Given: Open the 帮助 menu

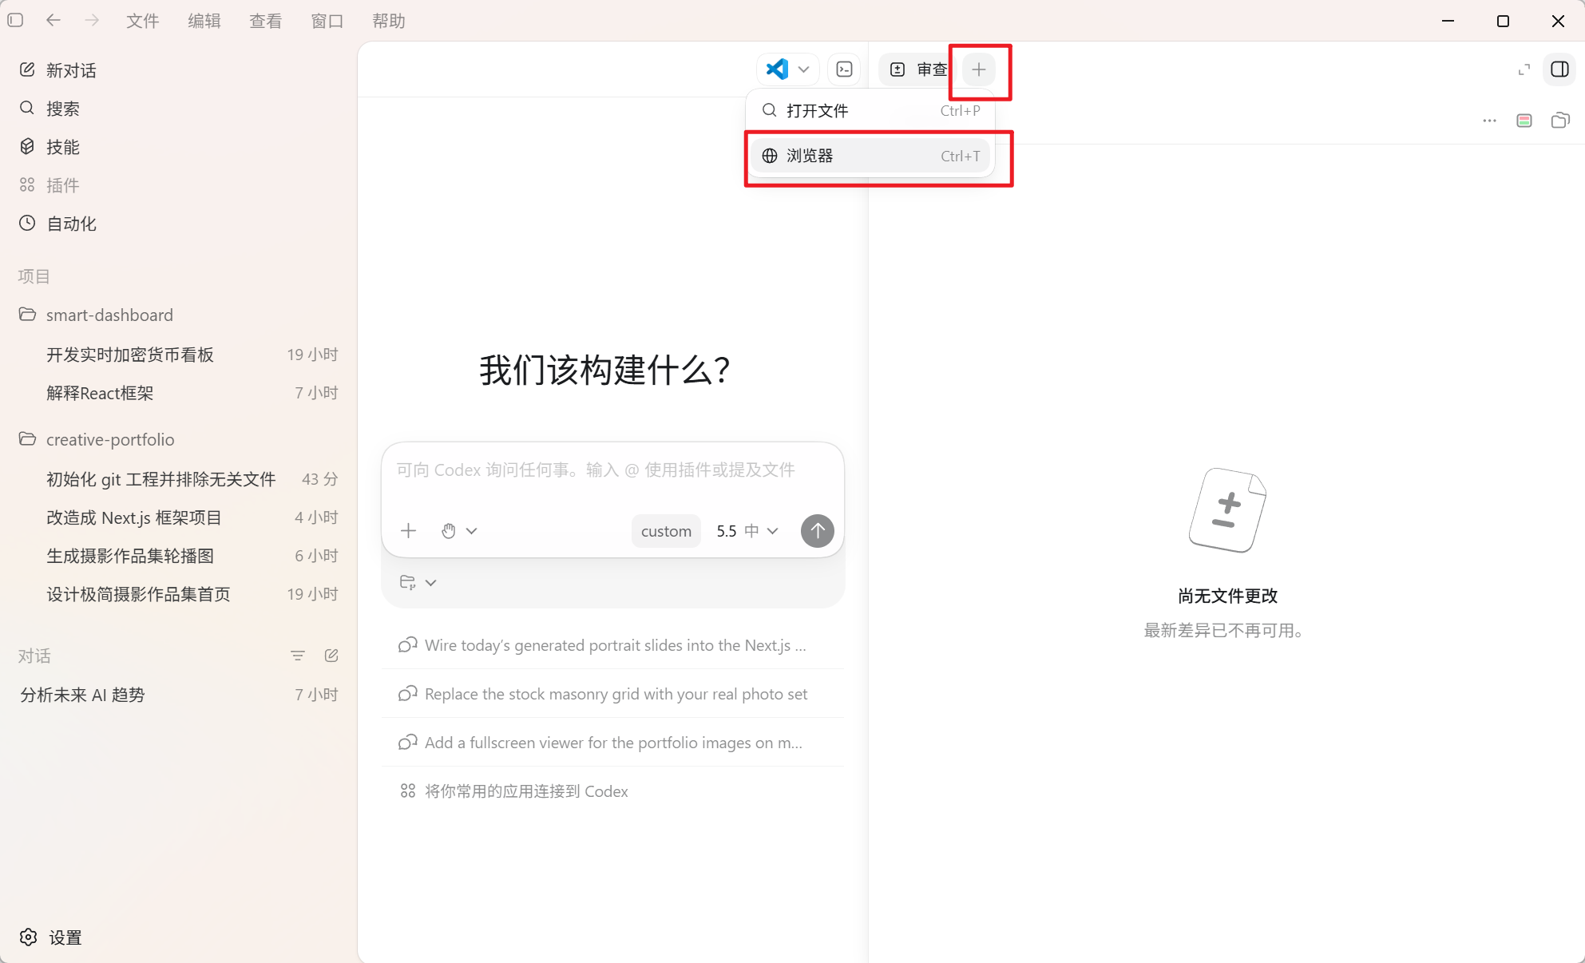Looking at the screenshot, I should pyautogui.click(x=389, y=21).
